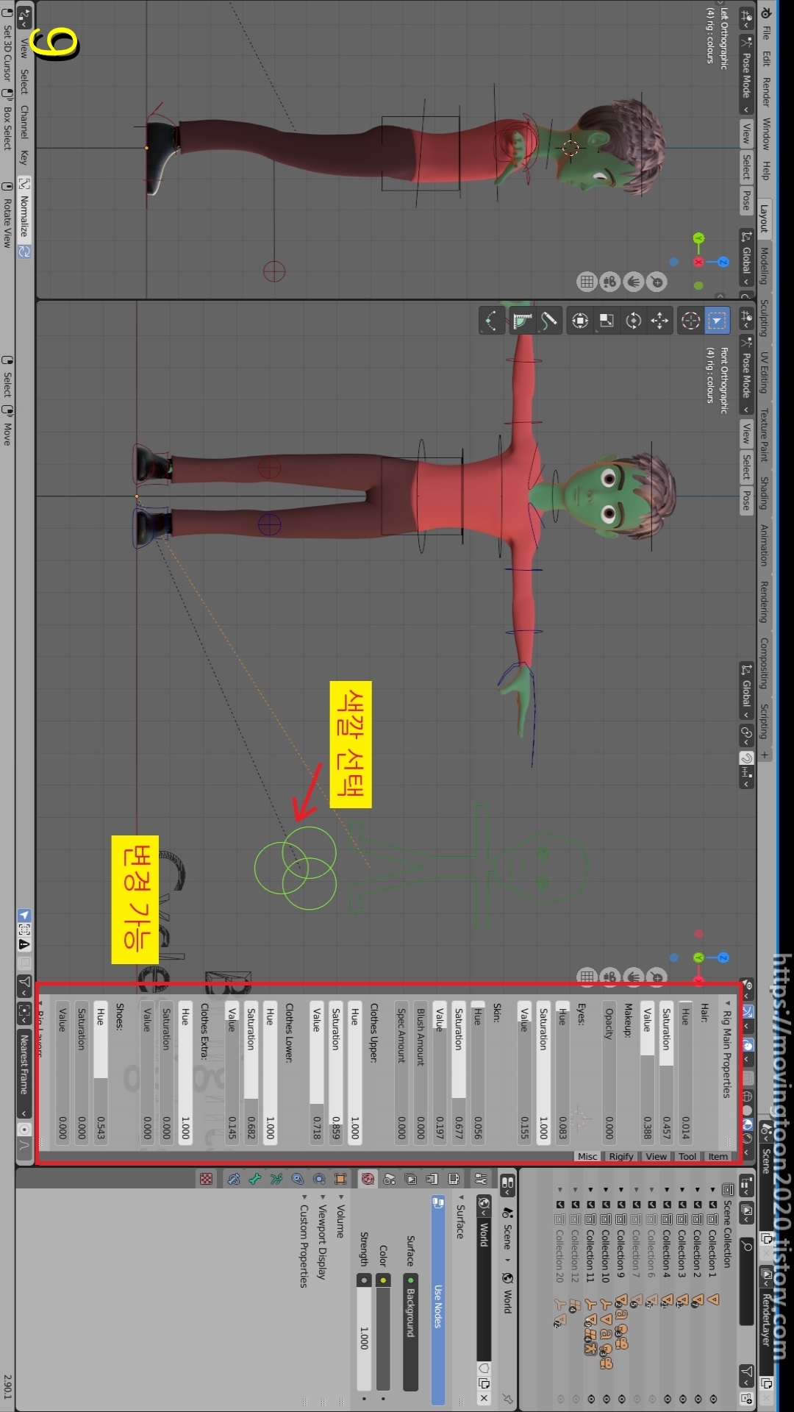The width and height of the screenshot is (794, 1412).
Task: Open Texture properties tab icon
Action: tap(207, 1180)
